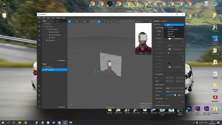This screenshot has height=125, width=222.
Task: Open the viewport Filter dropdown
Action: click(x=86, y=22)
